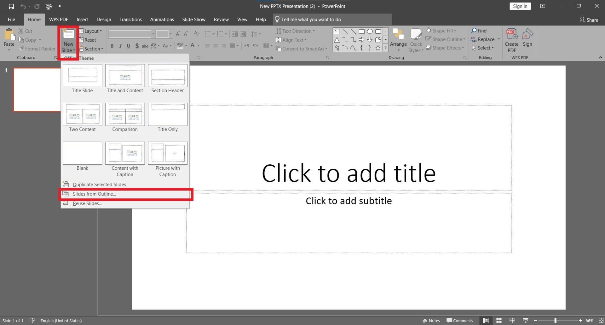Open Reading View from status bar
This screenshot has height=325, width=605.
point(512,320)
